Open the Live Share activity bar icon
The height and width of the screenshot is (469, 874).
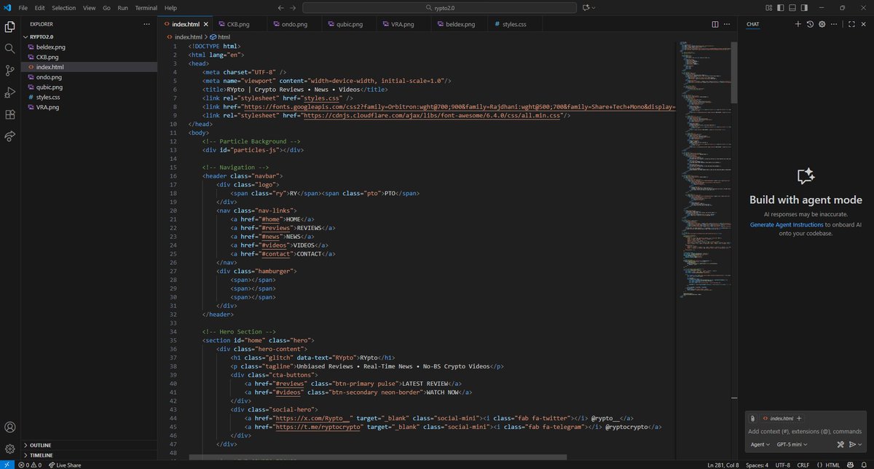(x=10, y=136)
